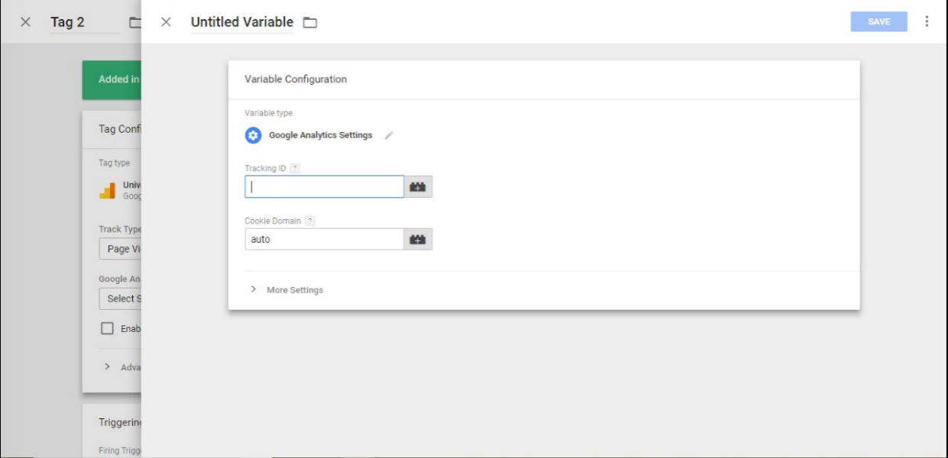
Task: Close the Untitled Variable panel
Action: (x=166, y=22)
